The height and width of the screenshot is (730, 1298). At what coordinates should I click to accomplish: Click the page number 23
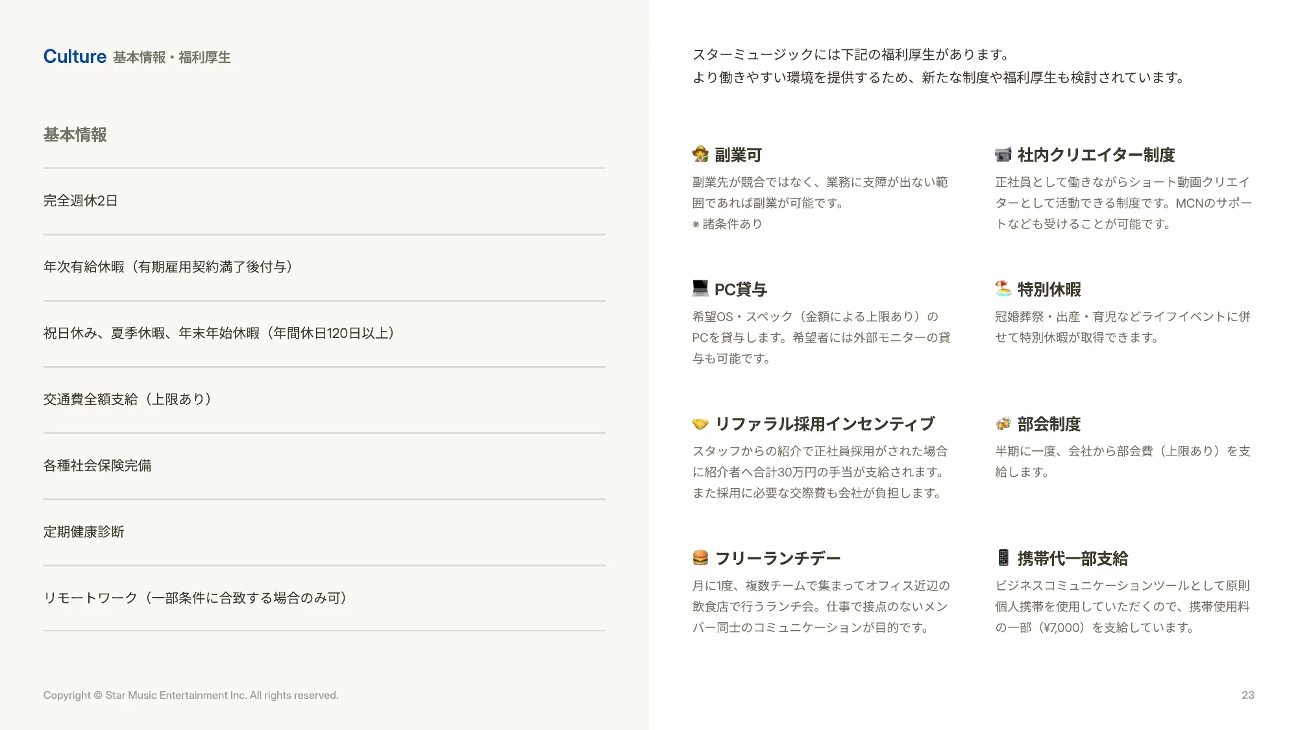pyautogui.click(x=1248, y=695)
